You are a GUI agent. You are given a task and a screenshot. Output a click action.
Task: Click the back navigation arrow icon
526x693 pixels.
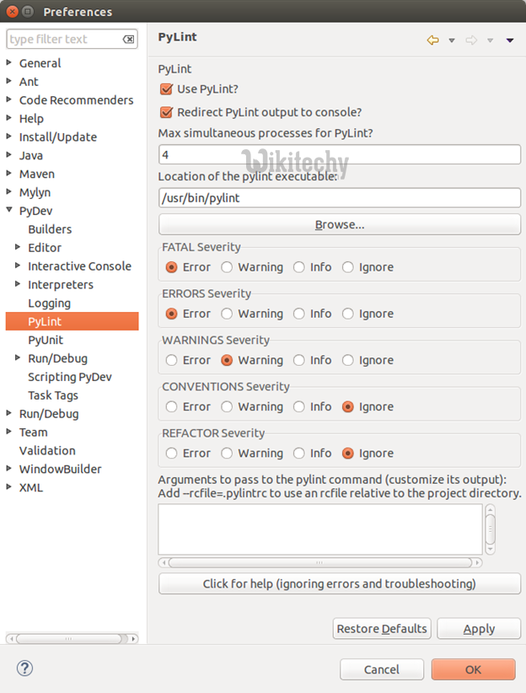(x=433, y=40)
